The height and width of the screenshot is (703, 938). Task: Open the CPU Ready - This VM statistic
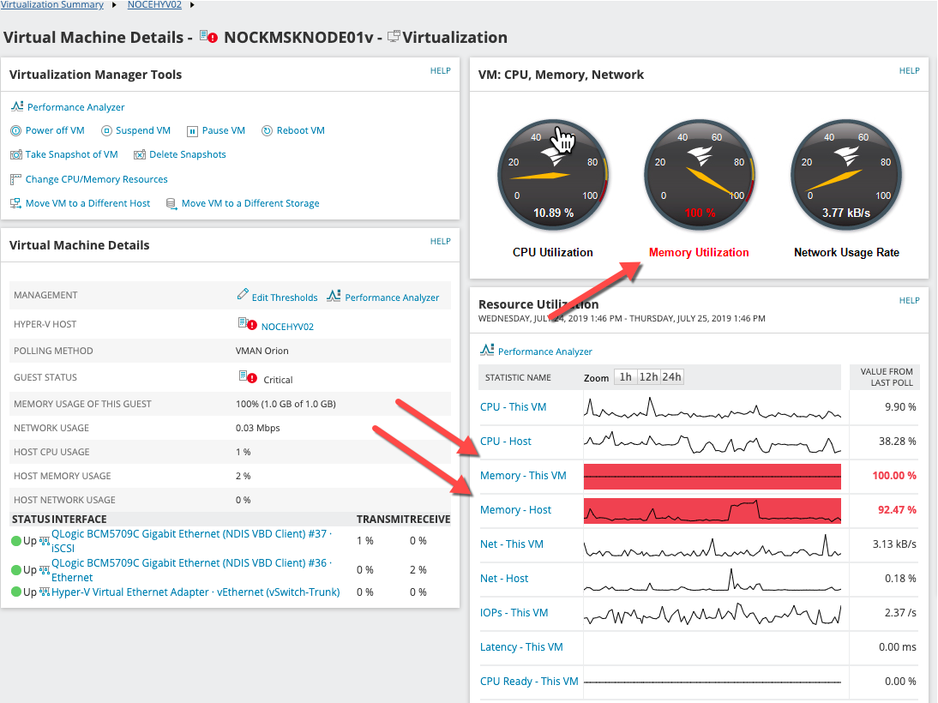coord(529,681)
